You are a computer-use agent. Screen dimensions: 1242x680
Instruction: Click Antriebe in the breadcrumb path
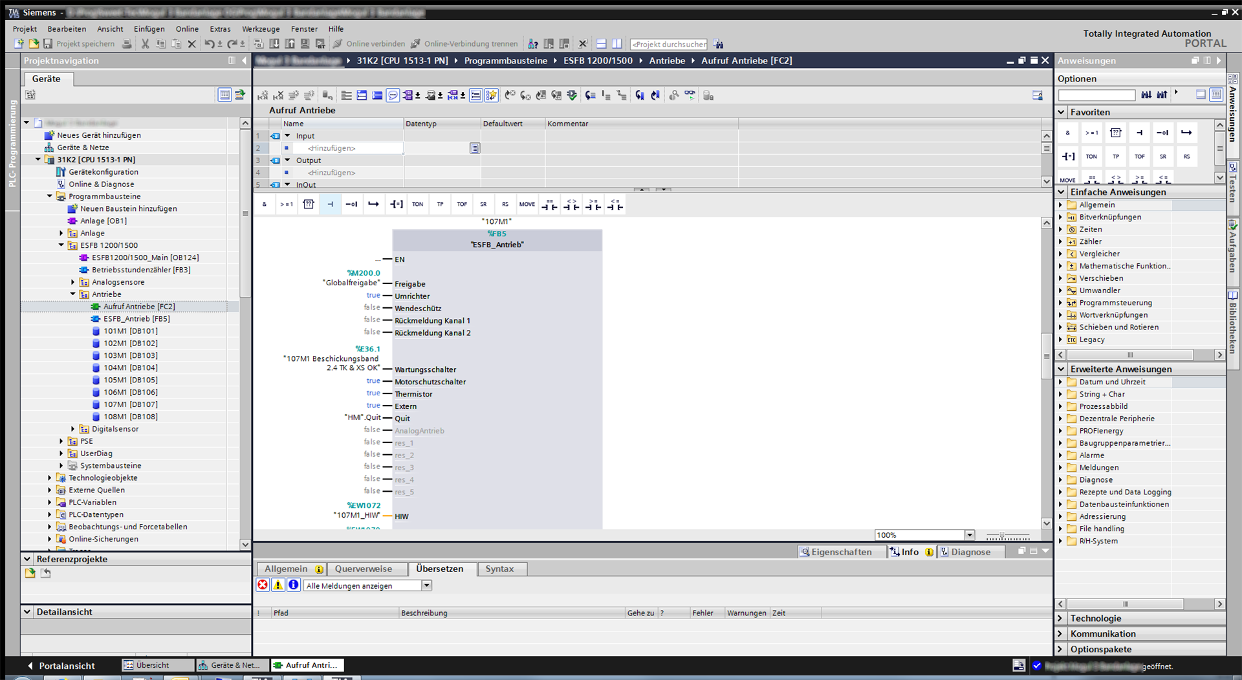tap(667, 60)
